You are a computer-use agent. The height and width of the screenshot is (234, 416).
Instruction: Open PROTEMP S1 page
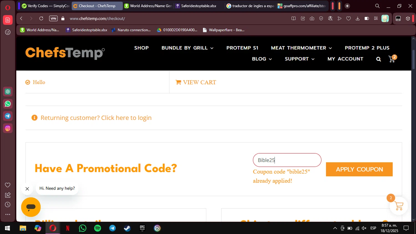(x=242, y=48)
